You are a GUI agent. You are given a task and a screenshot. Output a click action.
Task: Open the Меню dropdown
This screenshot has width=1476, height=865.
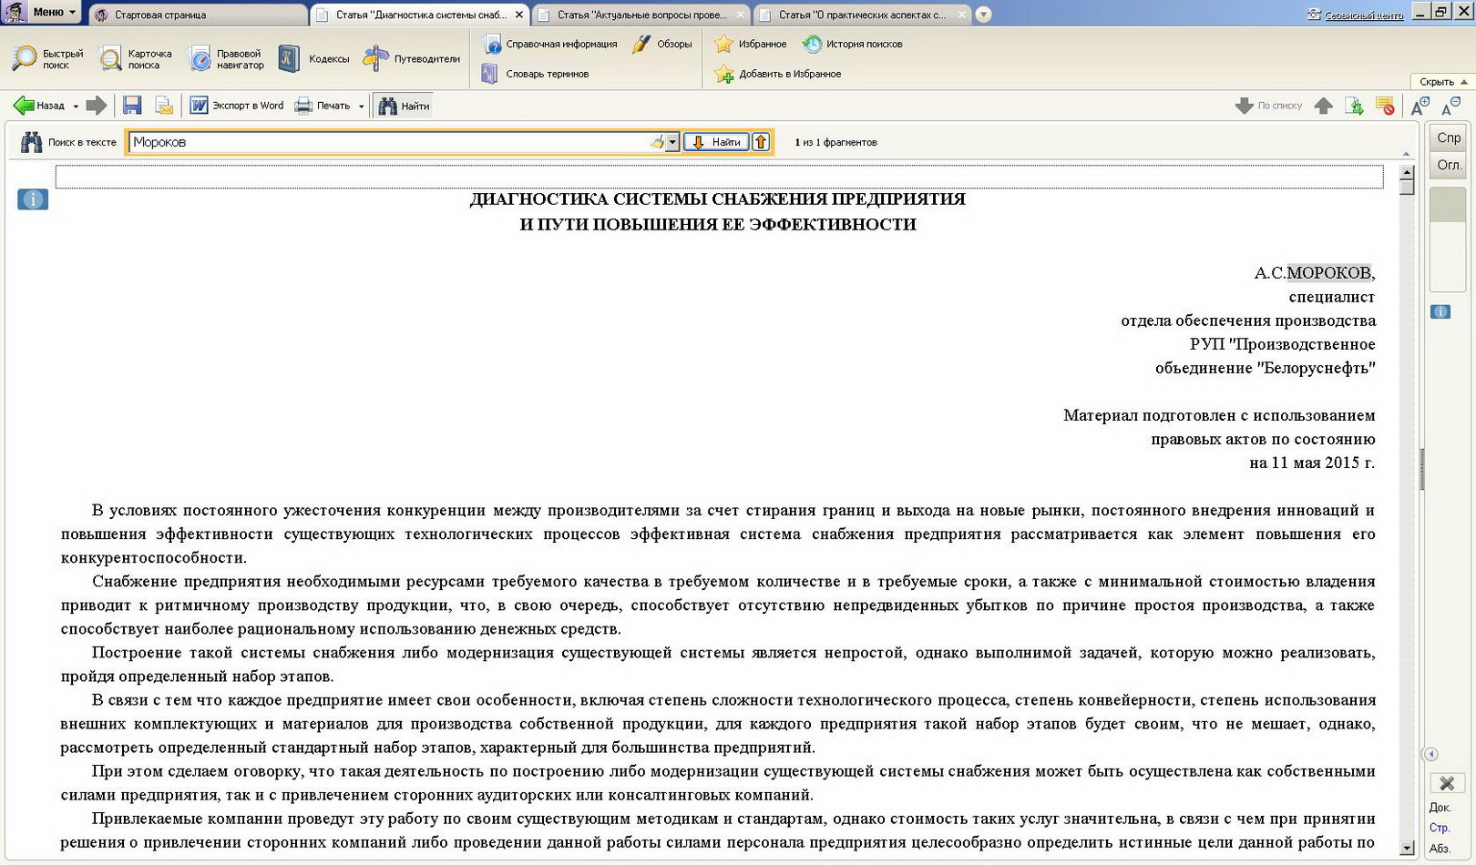point(53,12)
